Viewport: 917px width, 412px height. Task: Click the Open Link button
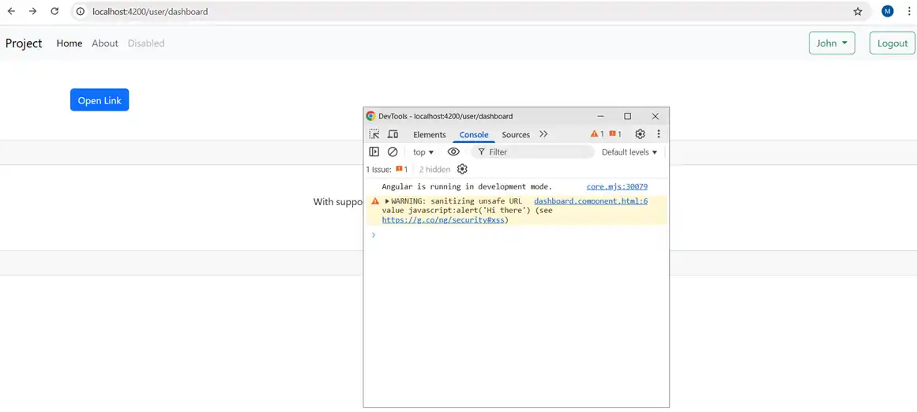point(100,100)
